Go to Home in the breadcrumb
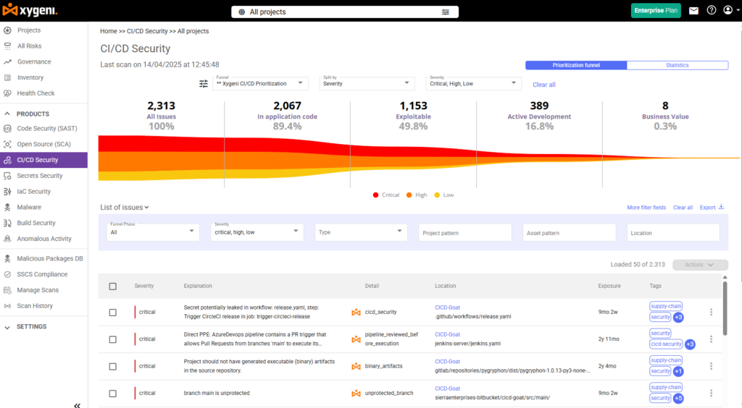 point(109,31)
